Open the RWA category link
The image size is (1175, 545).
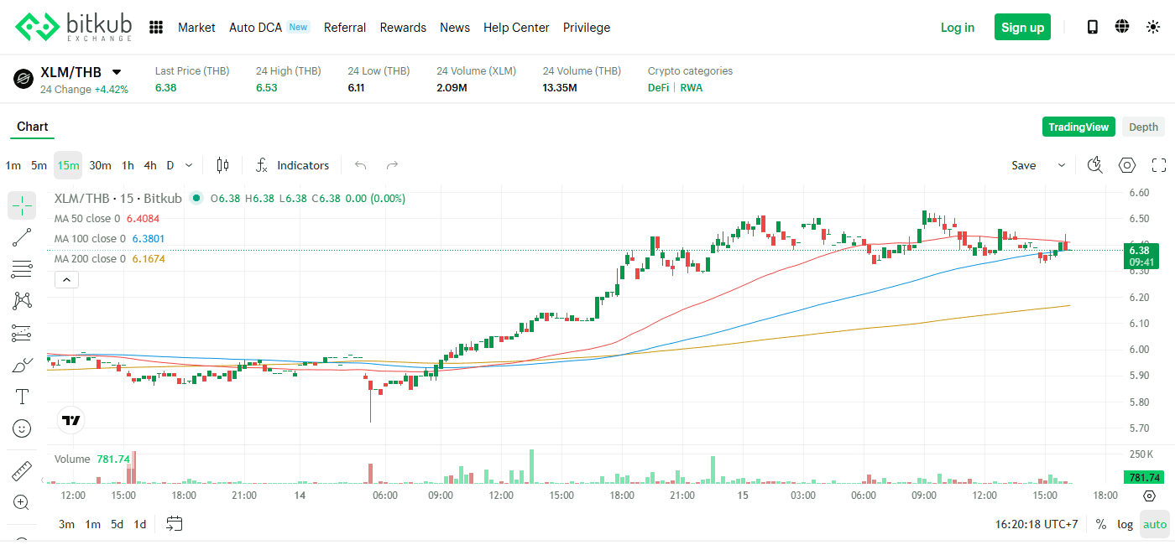point(692,88)
